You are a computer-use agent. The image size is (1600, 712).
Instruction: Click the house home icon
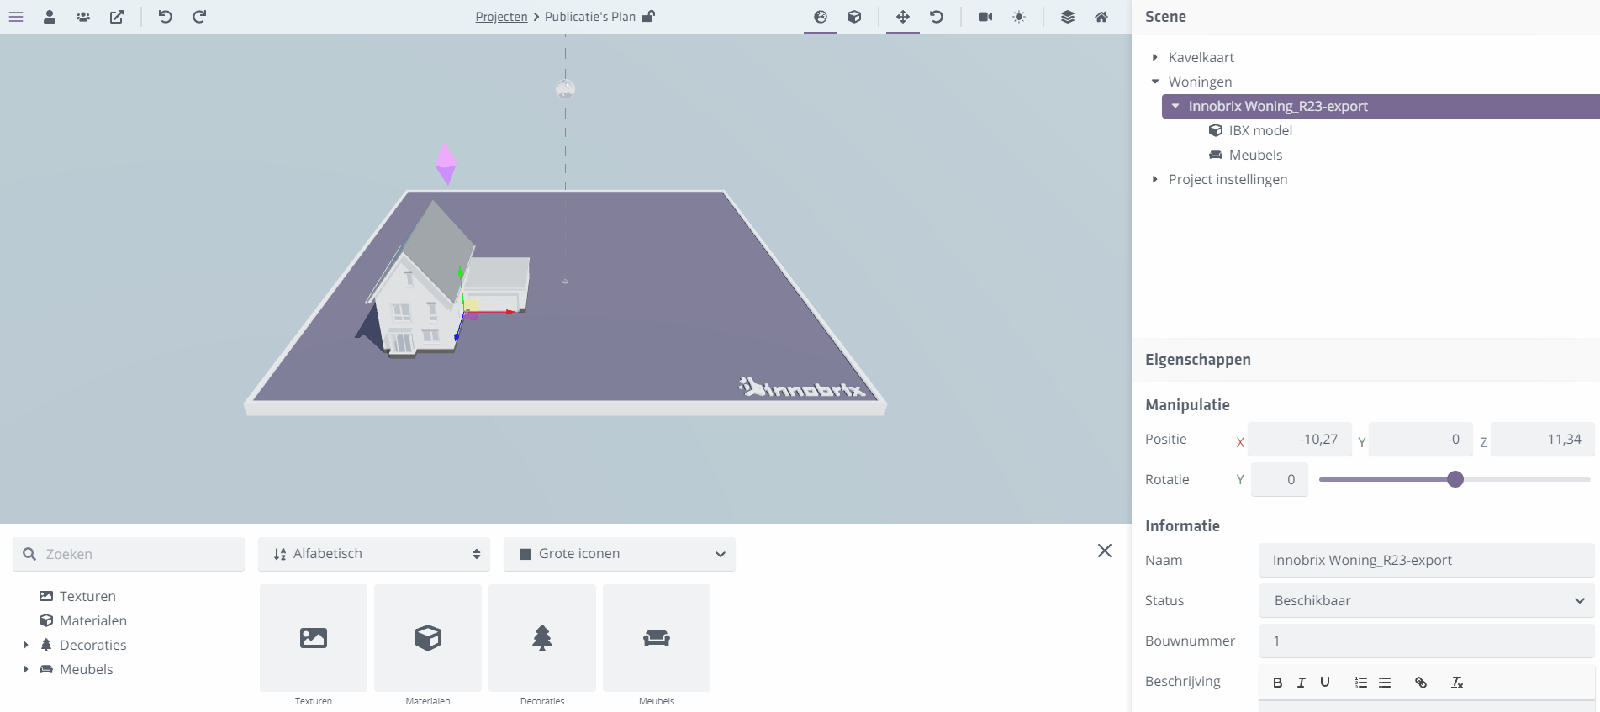[1101, 17]
